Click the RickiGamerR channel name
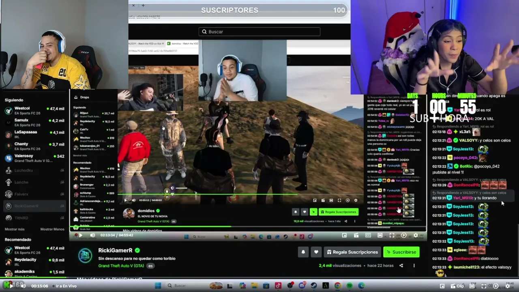Viewport: 519px width, 292px height. click(115, 251)
